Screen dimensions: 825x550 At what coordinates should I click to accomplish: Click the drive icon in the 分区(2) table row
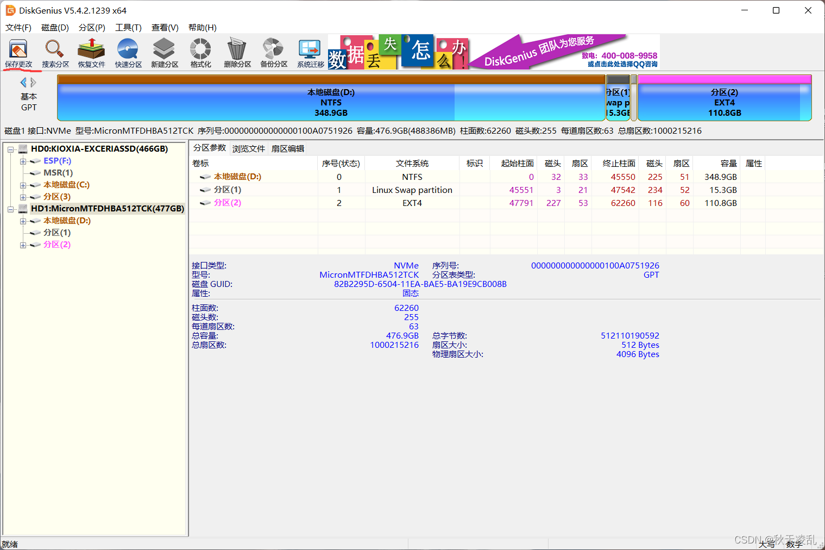(x=205, y=203)
